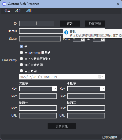This screenshot has width=122, height=140.
Task: Select 自訂時間 custom time option
Action: point(21,71)
